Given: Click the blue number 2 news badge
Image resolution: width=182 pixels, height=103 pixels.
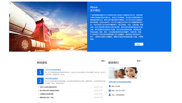Looking at the screenshot, I should pyautogui.click(x=40, y=81).
